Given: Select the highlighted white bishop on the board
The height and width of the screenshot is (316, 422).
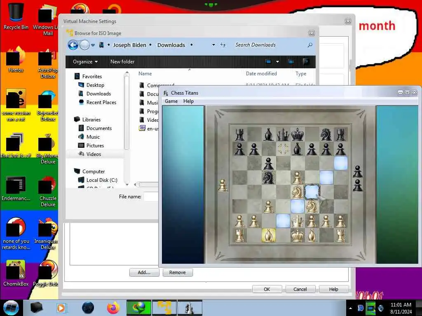Looking at the screenshot, I should click(x=268, y=235).
